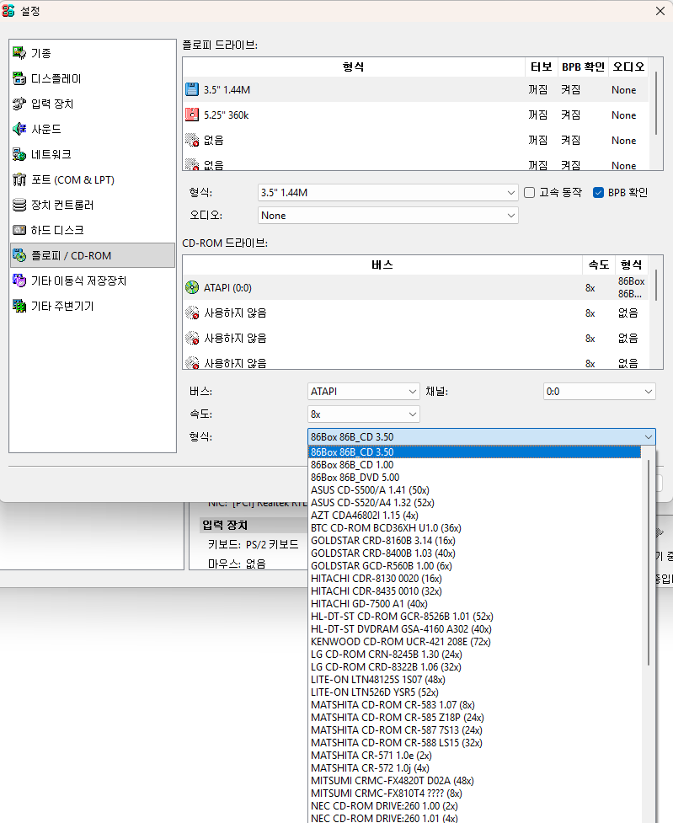Click the 오디오 column header in floppy table
Image resolution: width=673 pixels, height=823 pixels.
tap(628, 67)
